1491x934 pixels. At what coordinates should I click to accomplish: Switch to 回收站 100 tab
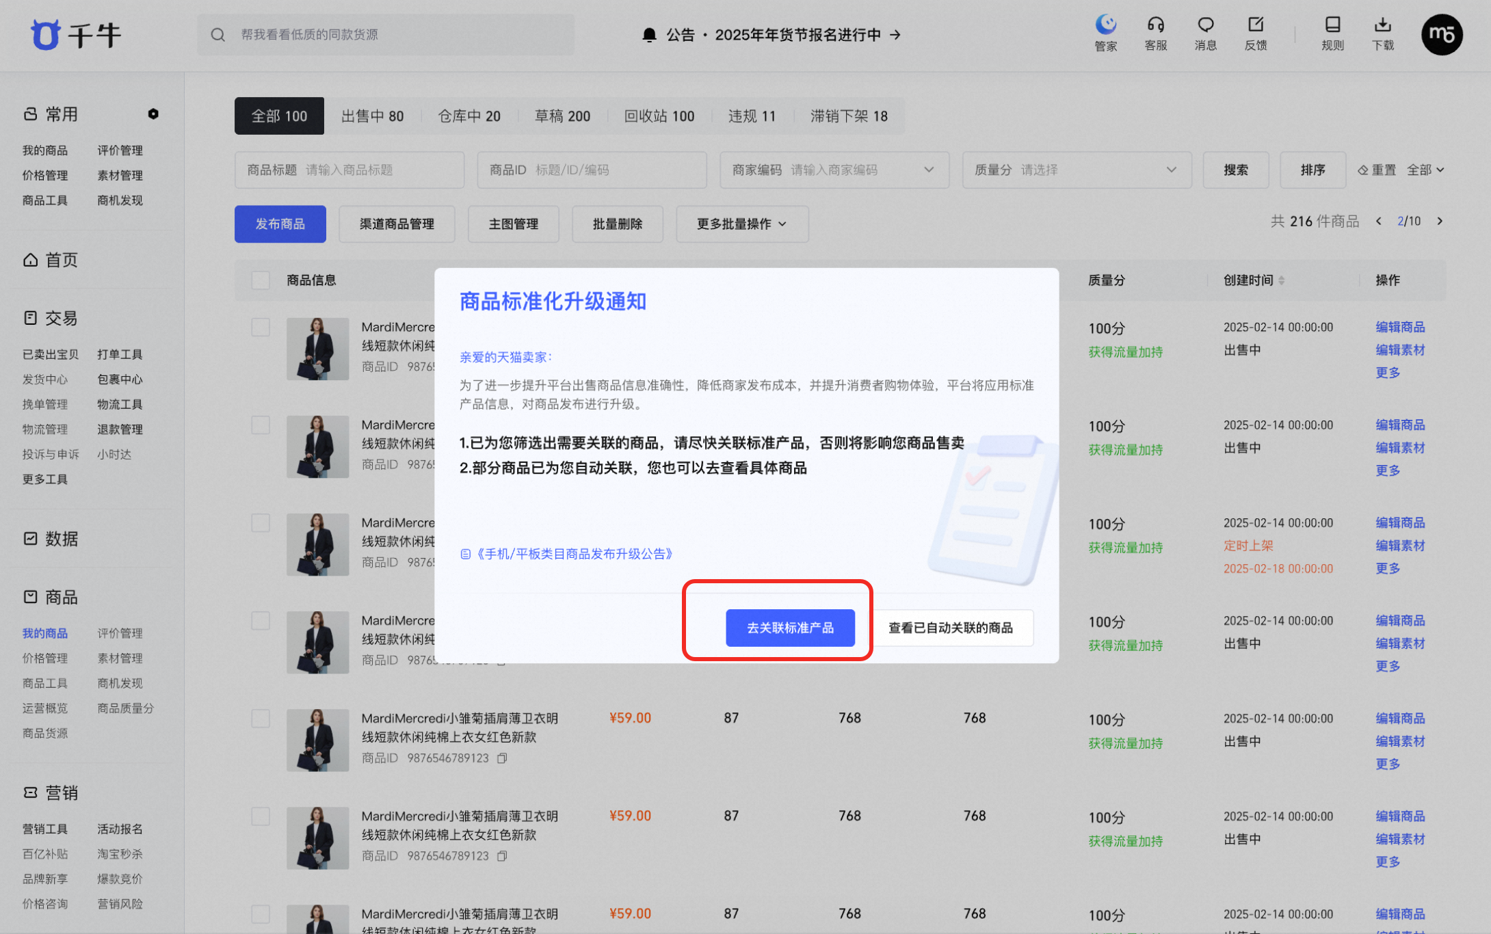pos(659,116)
